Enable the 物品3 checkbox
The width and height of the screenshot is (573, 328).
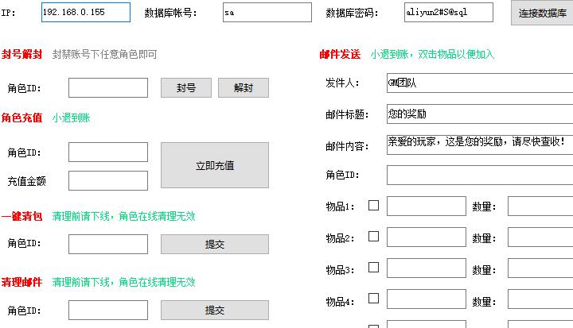[x=373, y=268]
